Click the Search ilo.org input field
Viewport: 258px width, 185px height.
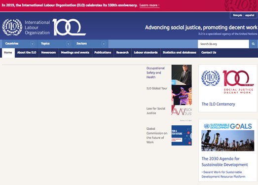click(223, 44)
